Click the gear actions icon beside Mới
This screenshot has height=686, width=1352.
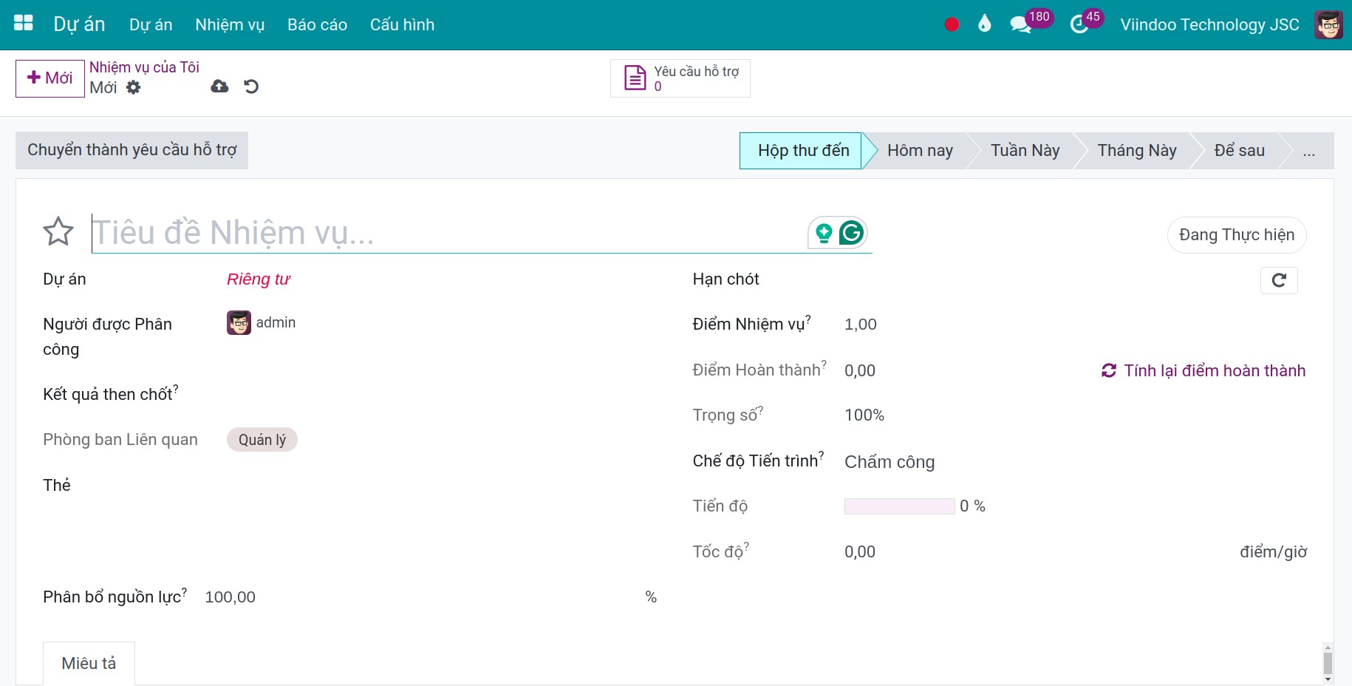(x=133, y=87)
